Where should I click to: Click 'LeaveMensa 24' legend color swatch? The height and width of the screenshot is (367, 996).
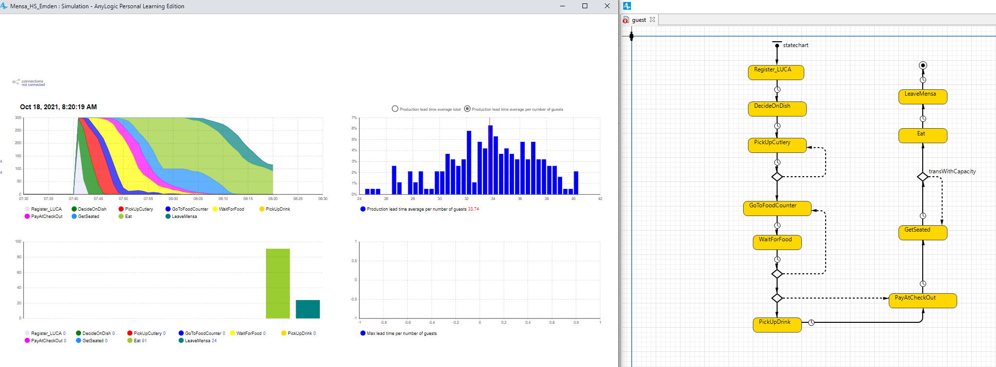coord(181,341)
